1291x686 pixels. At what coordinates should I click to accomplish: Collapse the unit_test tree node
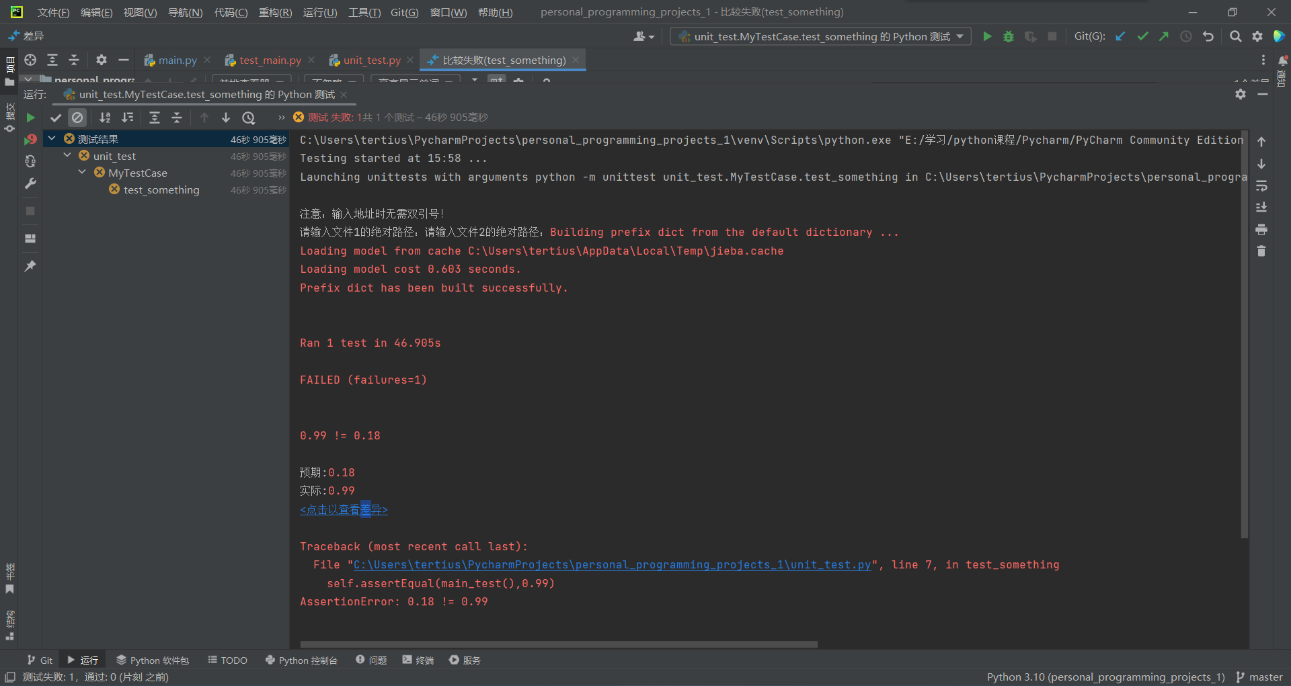click(67, 155)
